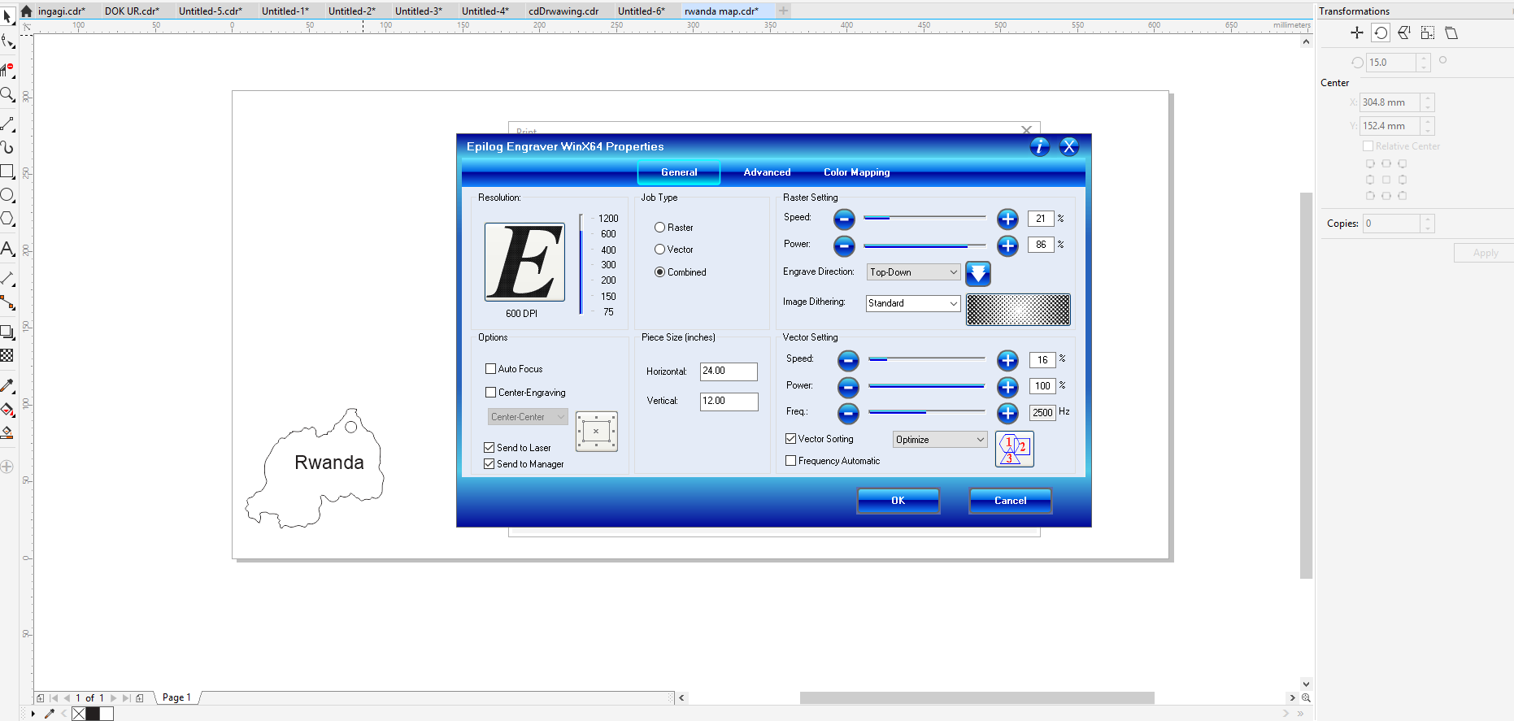
Task: Click the Welcome Screen home button
Action: [x=26, y=11]
